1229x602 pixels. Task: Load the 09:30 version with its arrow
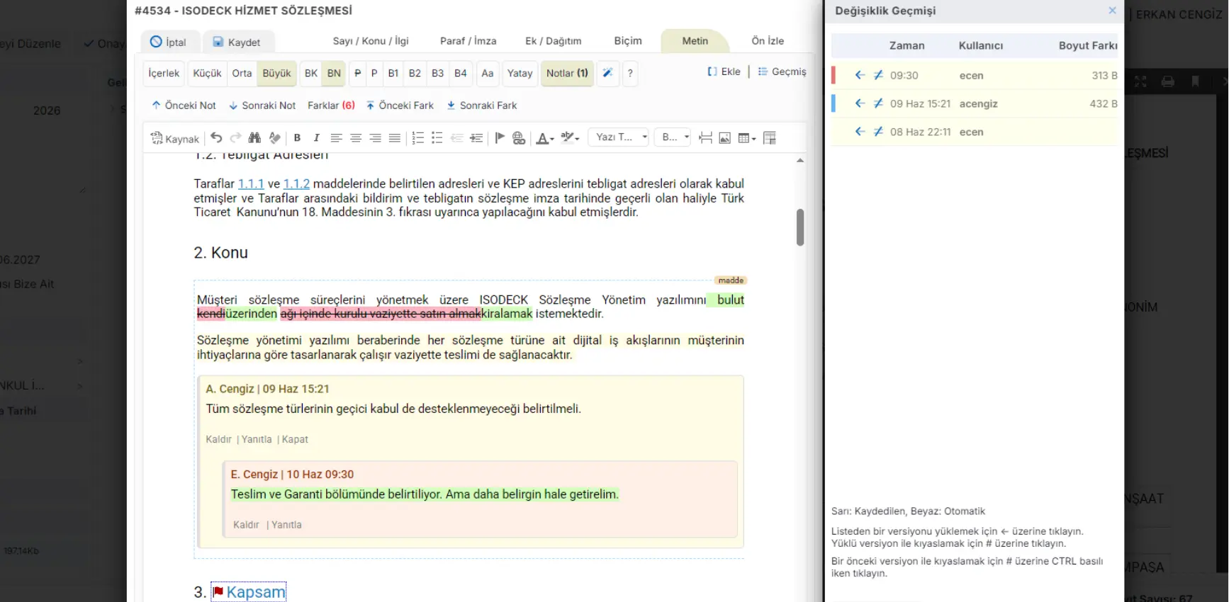860,75
